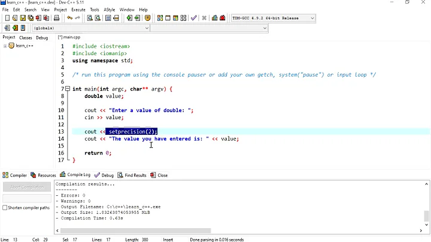
Task: Switch to the Find Results tab
Action: pyautogui.click(x=132, y=175)
